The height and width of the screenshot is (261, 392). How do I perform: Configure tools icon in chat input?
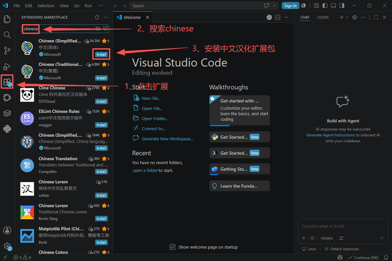tap(341, 238)
